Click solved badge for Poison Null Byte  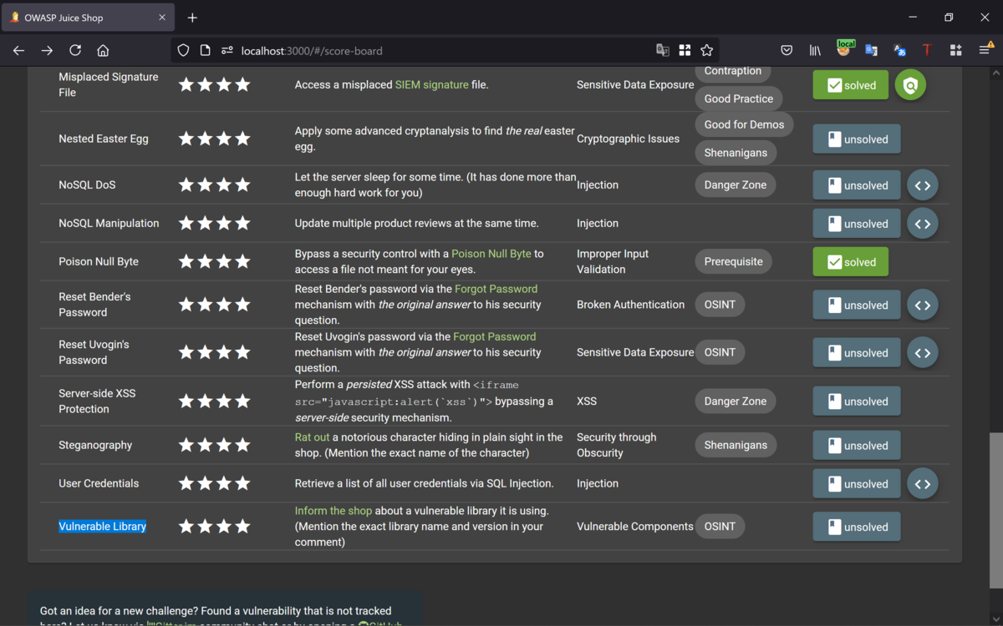pyautogui.click(x=850, y=262)
